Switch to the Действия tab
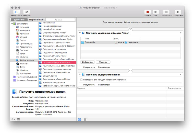This screenshot has height=135, width=194. point(19,20)
